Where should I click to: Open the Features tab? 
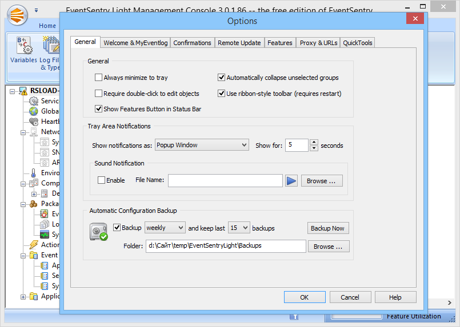(280, 43)
